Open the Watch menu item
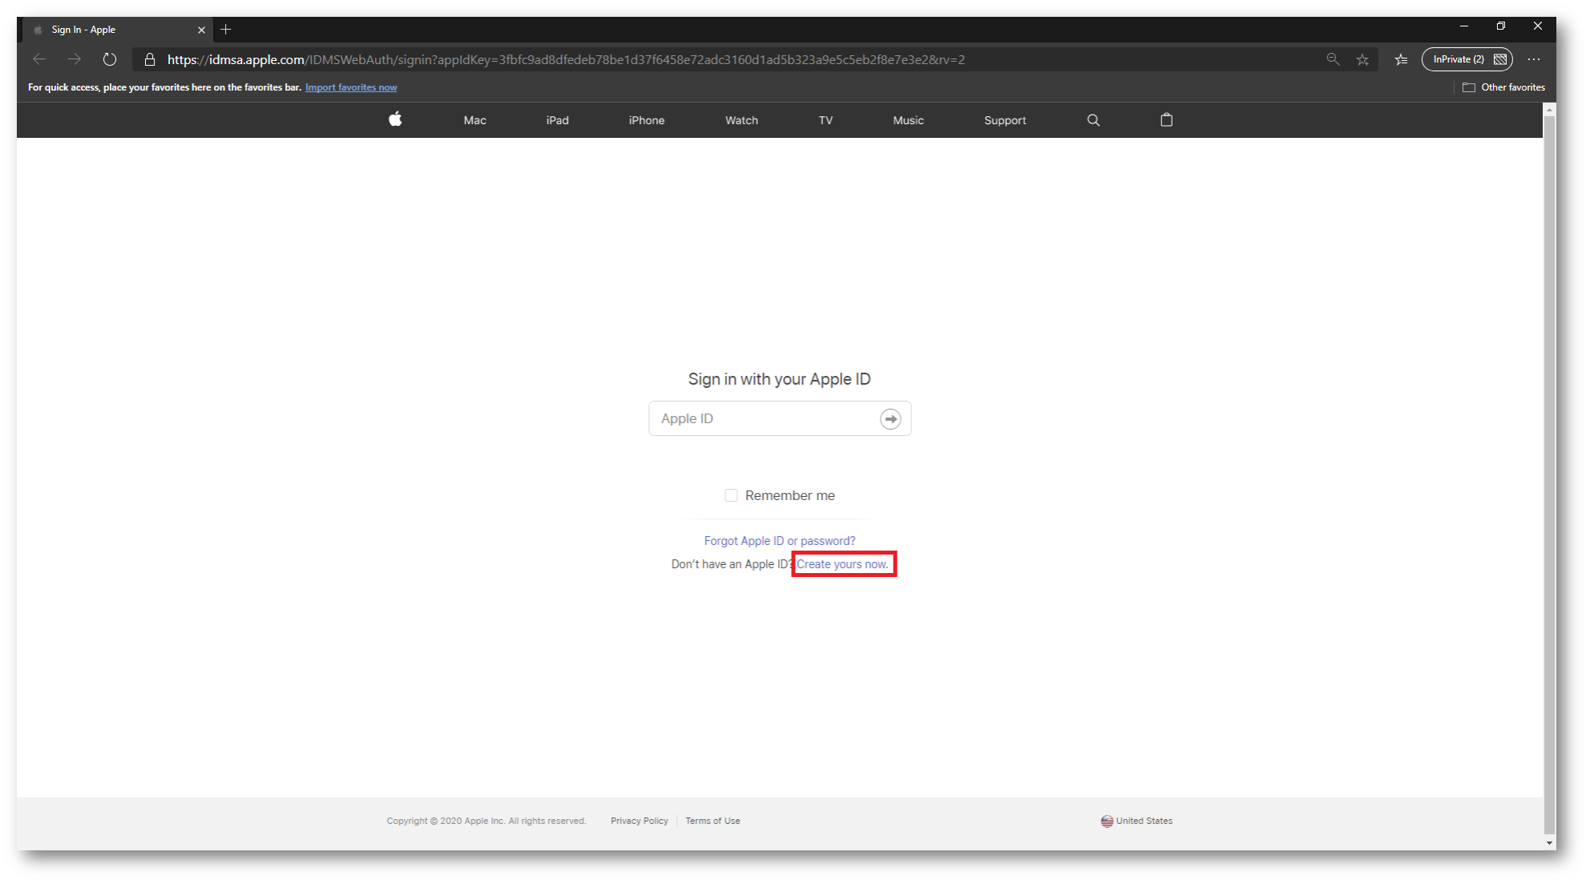The image size is (1590, 884). 741,120
